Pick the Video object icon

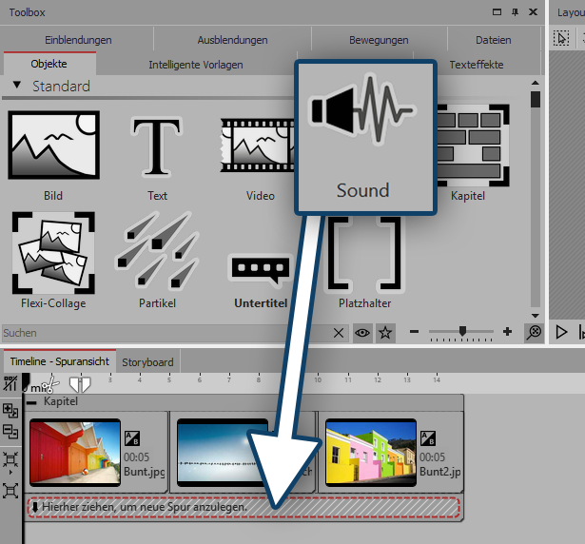coord(260,146)
